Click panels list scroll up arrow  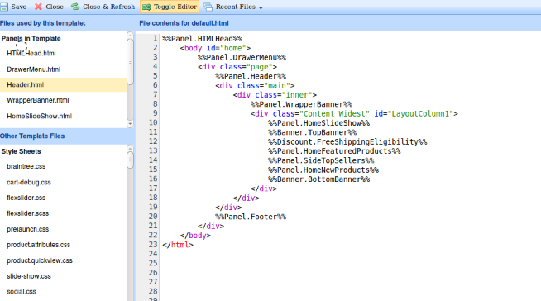tap(130, 36)
